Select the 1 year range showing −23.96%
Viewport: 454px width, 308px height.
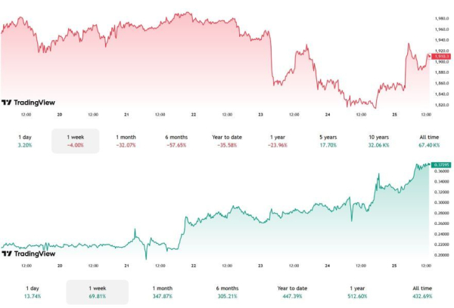278,140
